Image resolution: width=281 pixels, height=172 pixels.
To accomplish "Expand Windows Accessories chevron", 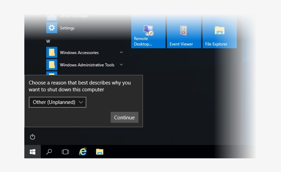I will [x=121, y=52].
